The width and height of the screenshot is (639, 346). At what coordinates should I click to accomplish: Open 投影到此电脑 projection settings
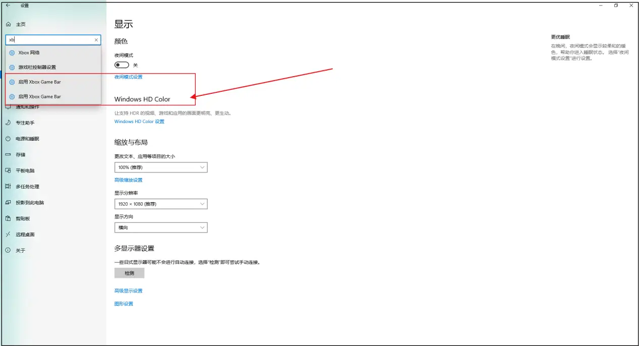tap(25, 203)
